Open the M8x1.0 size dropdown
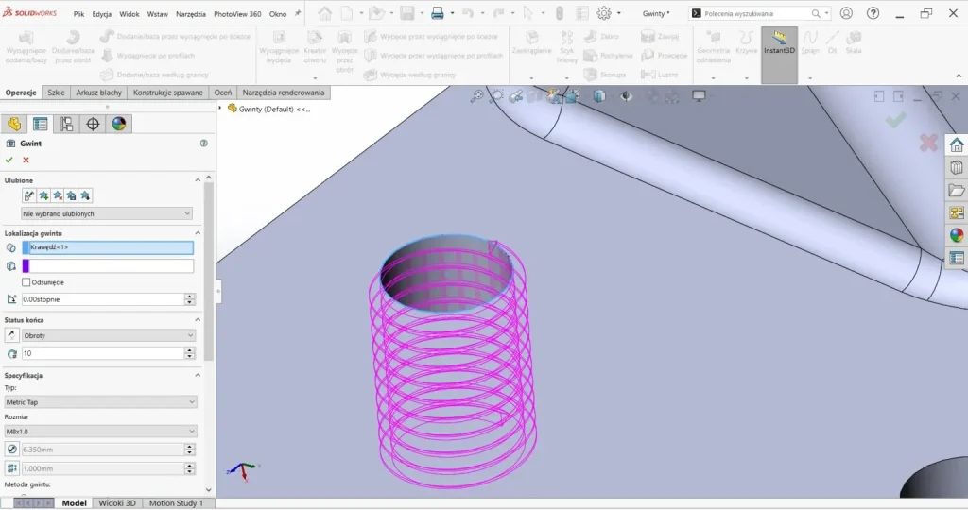The width and height of the screenshot is (968, 510). tap(100, 432)
